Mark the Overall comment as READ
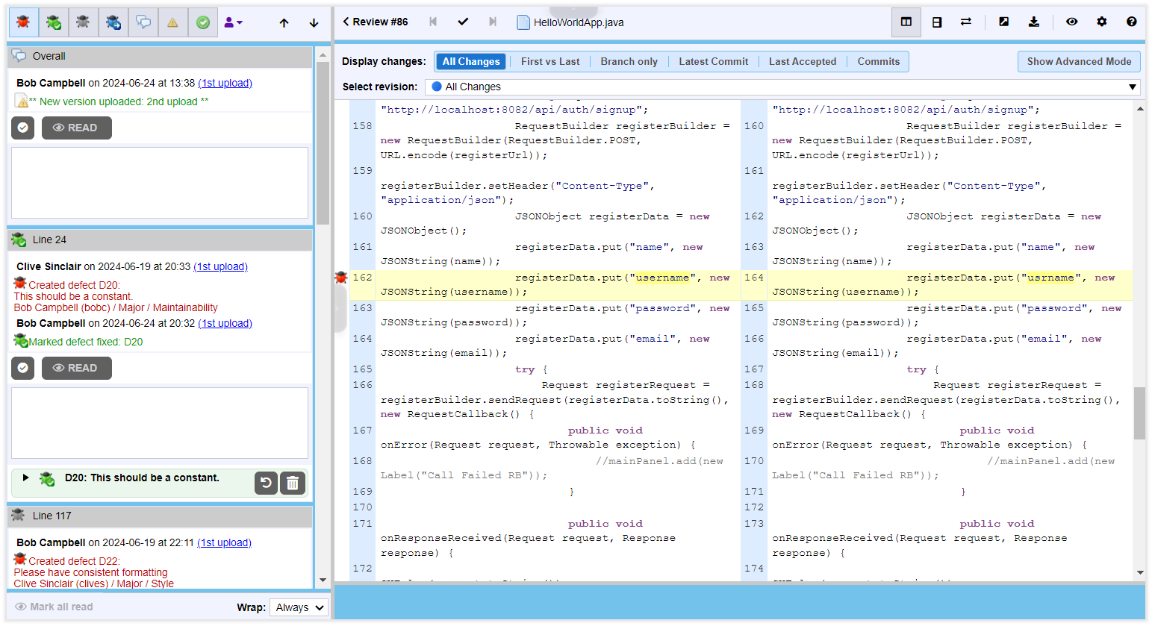Viewport: 1152px width, 626px height. coord(76,128)
